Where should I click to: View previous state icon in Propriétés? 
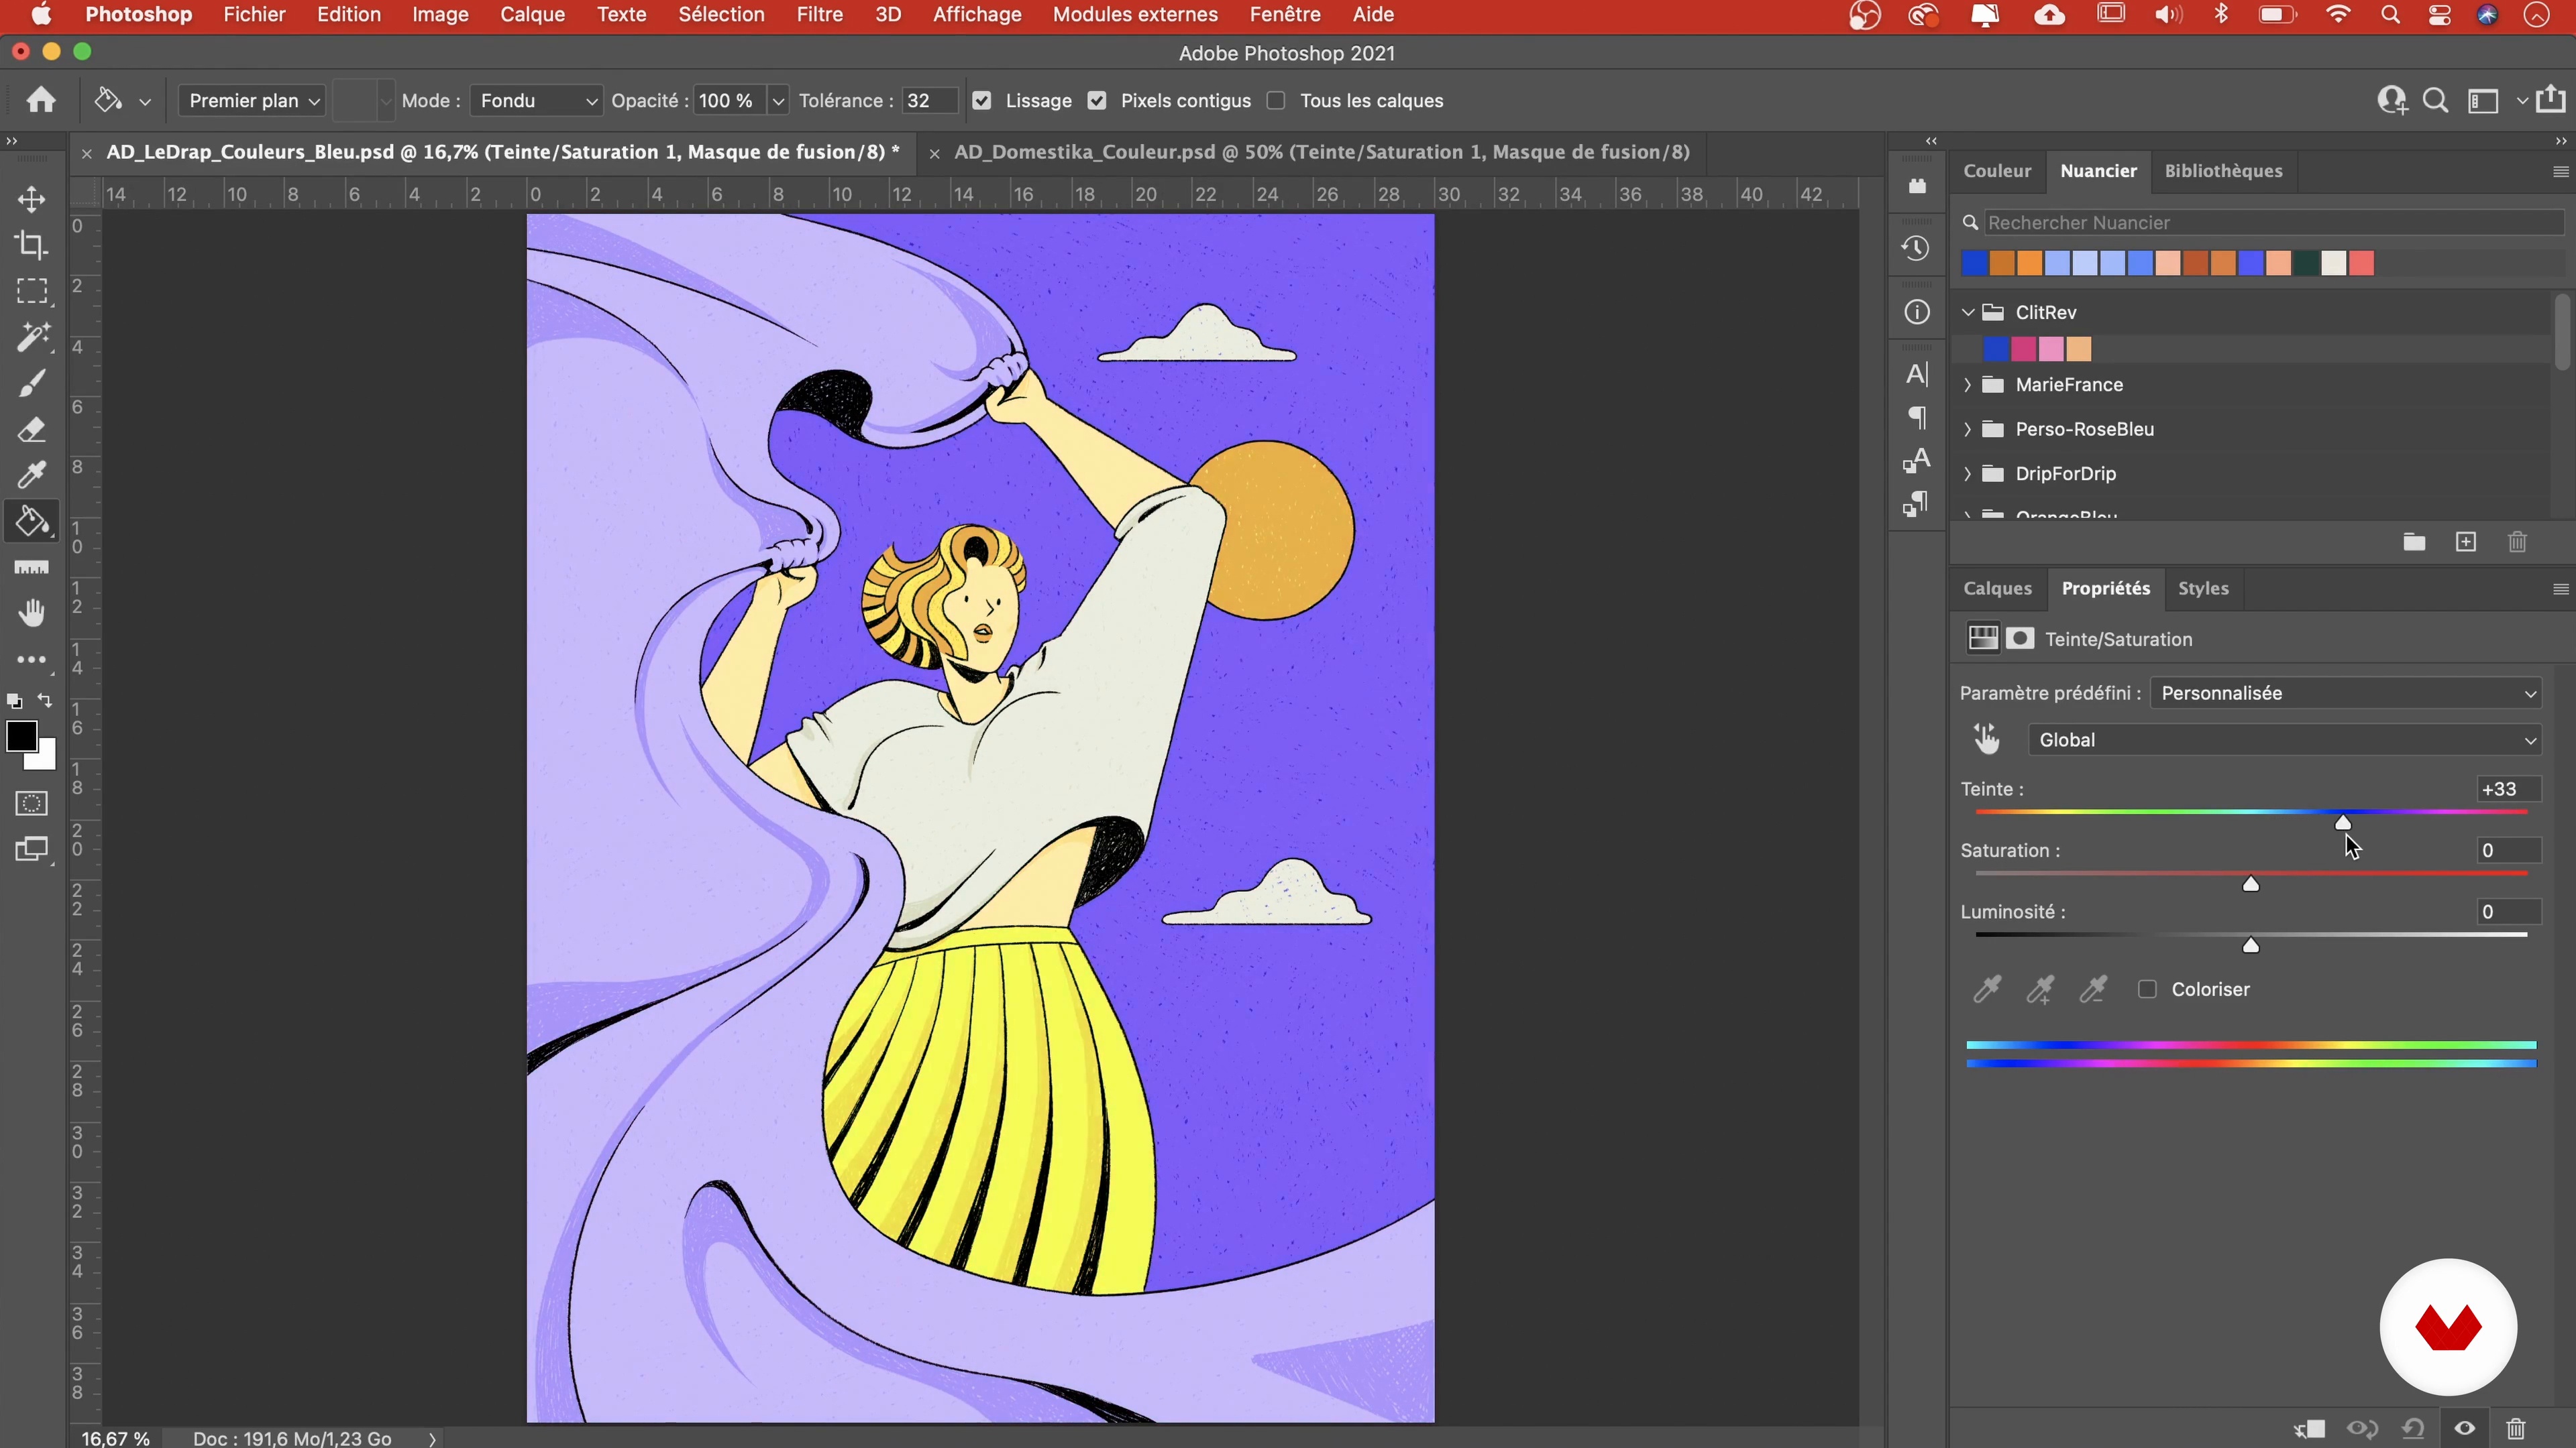pos(2362,1429)
